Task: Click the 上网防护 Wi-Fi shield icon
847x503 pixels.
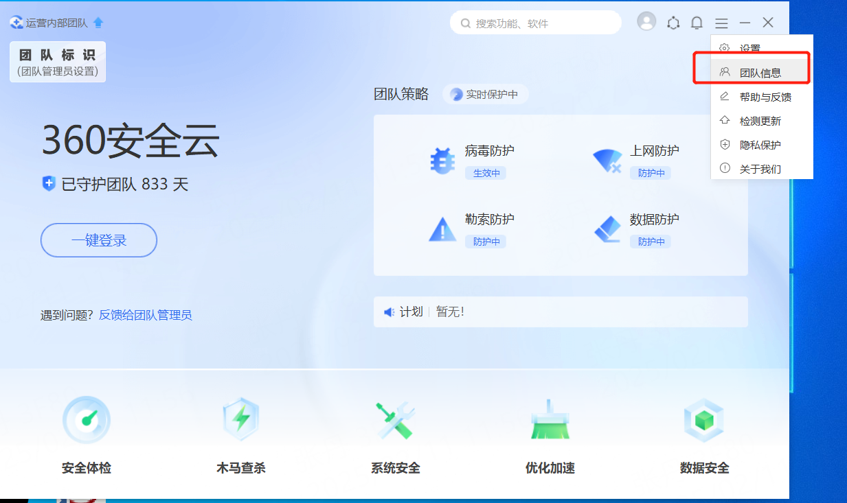Action: click(x=607, y=161)
